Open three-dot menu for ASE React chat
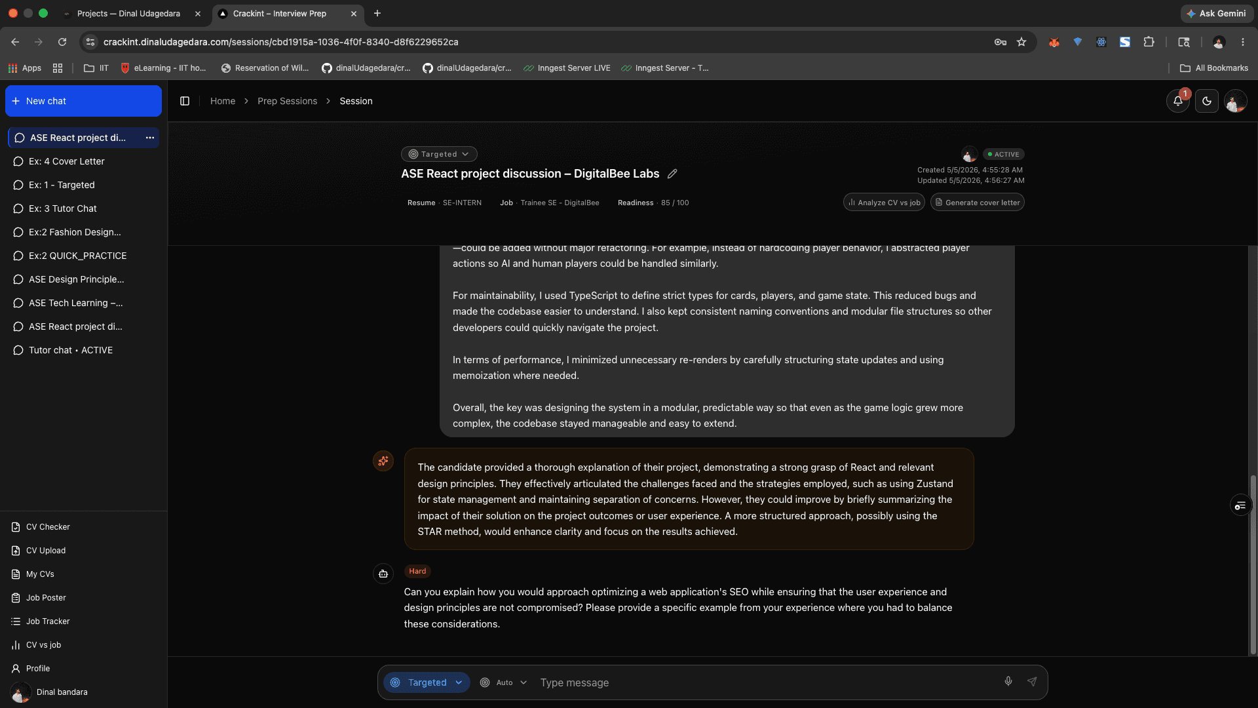The width and height of the screenshot is (1258, 708). tap(150, 138)
